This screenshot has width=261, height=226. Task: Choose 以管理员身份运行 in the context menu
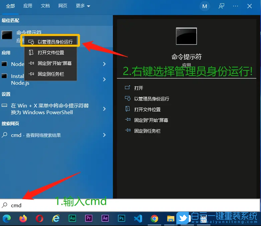[x=51, y=42]
